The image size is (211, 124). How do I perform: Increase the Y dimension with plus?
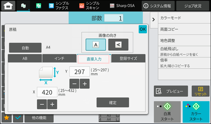tap(85, 84)
